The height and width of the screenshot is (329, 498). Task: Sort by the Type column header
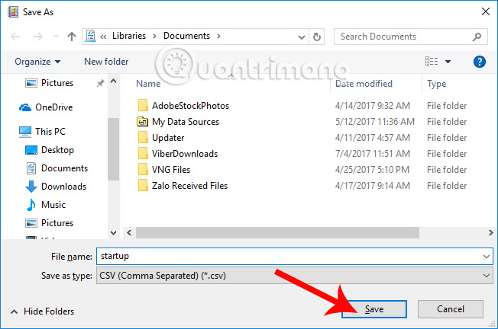[x=436, y=84]
